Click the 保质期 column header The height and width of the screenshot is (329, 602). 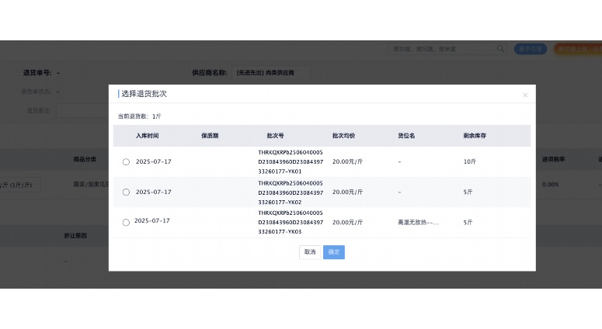pyautogui.click(x=210, y=136)
